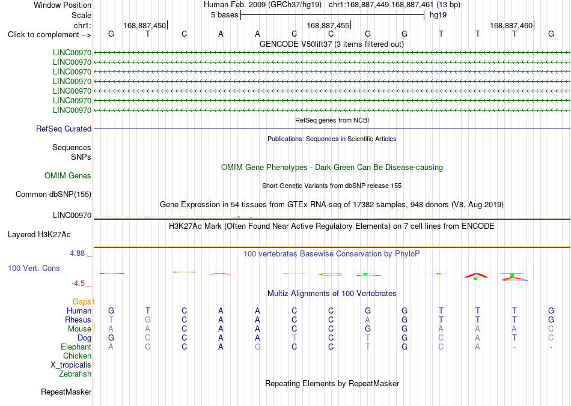This screenshot has height=406, width=571.
Task: Open the Short Genetic Variants dbSNP 155 title
Action: [332, 186]
